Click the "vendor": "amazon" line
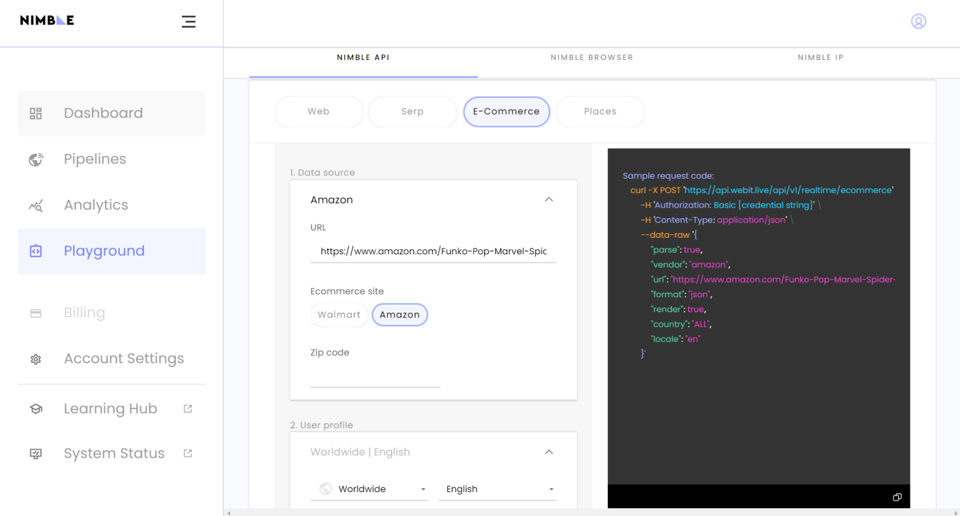This screenshot has width=960, height=516. point(691,265)
